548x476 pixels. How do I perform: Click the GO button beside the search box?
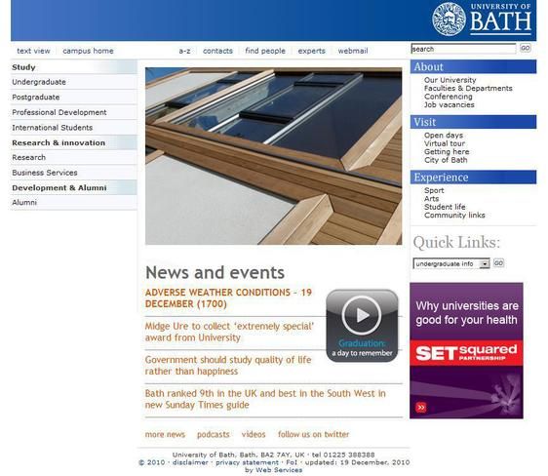pyautogui.click(x=526, y=48)
